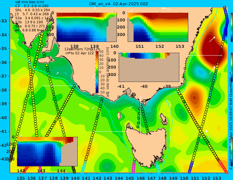Image resolution: width=233 pixels, height=180 pixels.
Task: Click latitude label -37
Action: pos(3,76)
